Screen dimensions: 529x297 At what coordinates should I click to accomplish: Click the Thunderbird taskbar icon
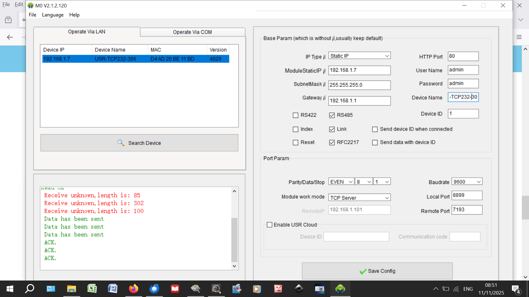(154, 289)
